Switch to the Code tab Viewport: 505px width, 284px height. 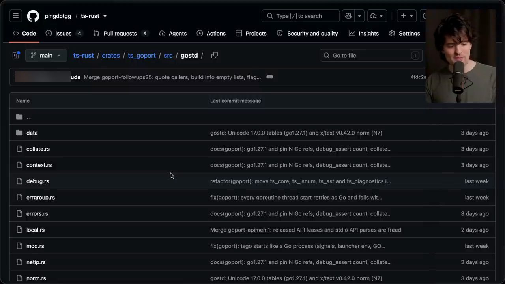(x=24, y=33)
